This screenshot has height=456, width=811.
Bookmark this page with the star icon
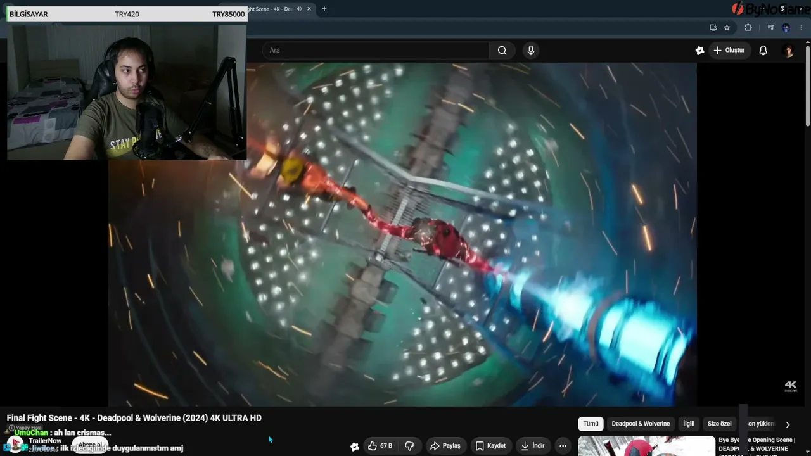pos(727,28)
